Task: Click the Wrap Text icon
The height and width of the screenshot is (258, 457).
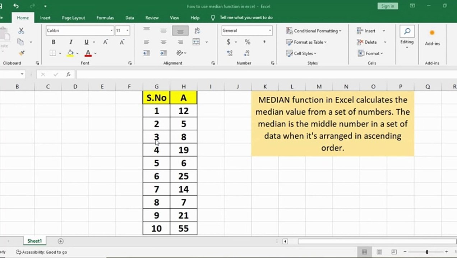Action: [x=197, y=31]
